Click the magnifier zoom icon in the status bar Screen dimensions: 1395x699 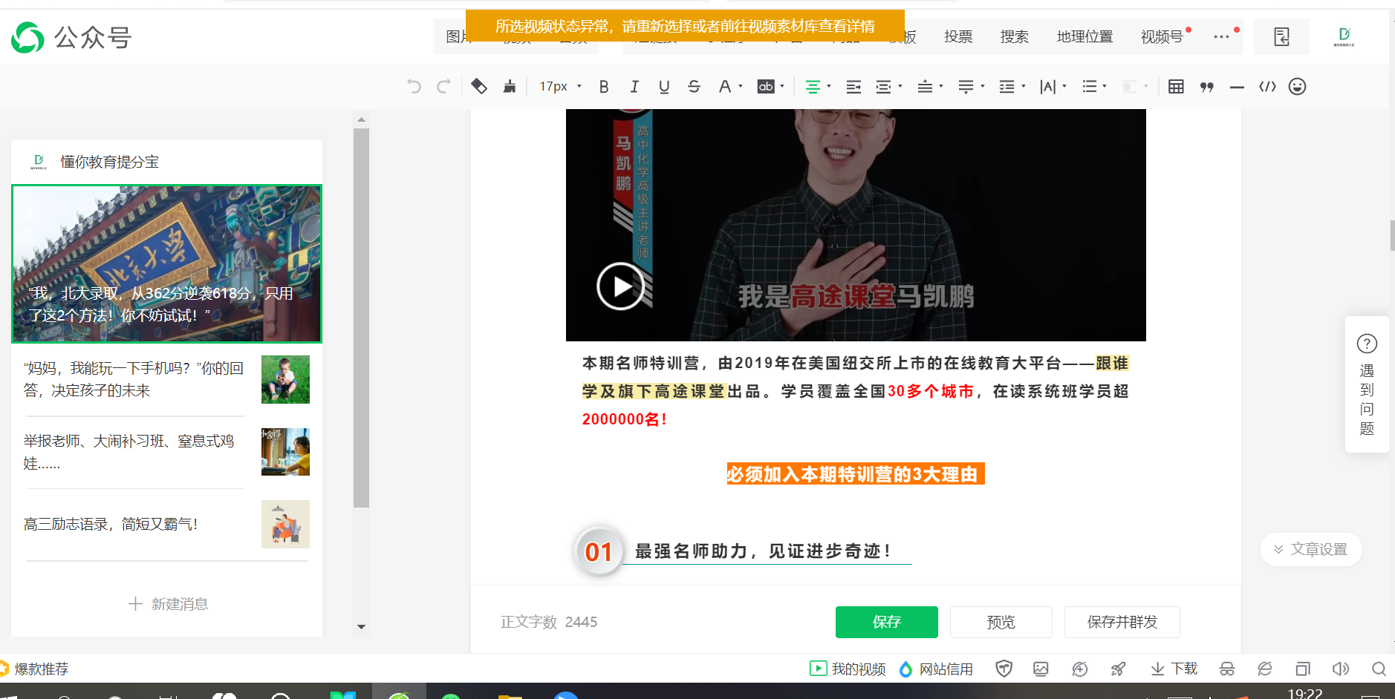1379,669
